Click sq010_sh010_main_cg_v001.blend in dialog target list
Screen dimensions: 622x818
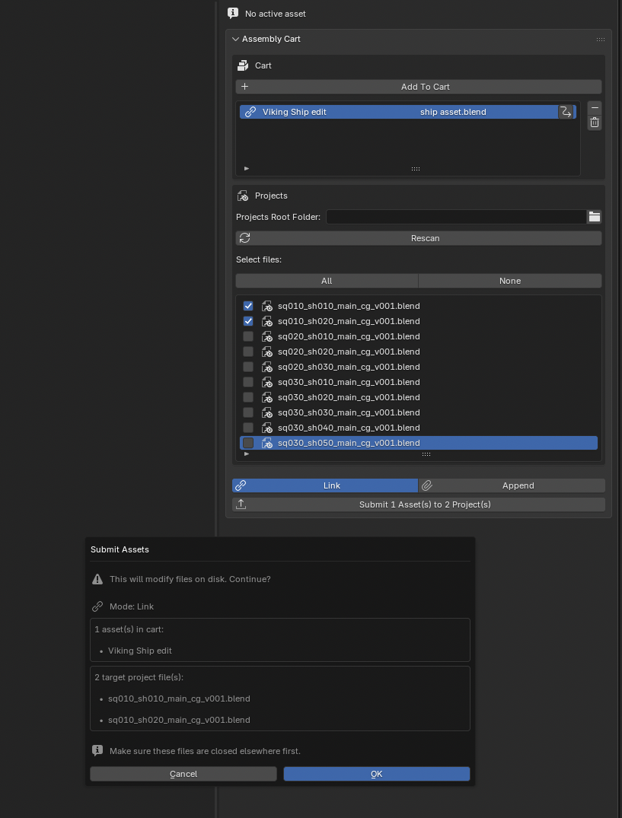click(179, 699)
